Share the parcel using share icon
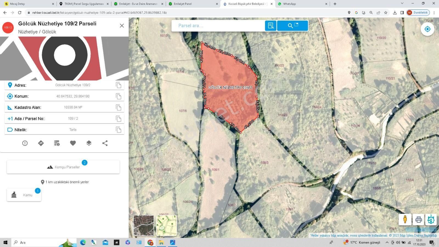 tap(105, 143)
